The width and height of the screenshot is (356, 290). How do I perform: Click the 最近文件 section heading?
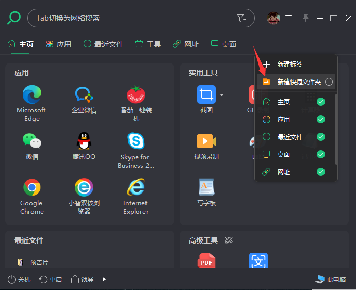coord(29,240)
